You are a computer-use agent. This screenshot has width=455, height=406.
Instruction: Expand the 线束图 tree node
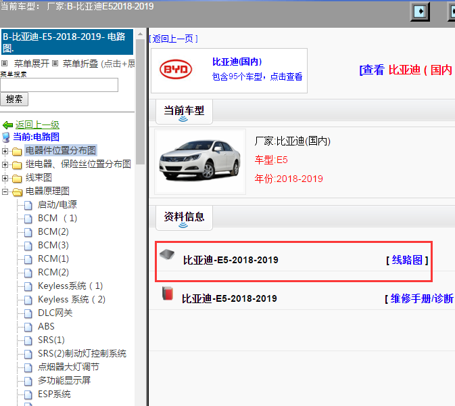tap(5, 178)
